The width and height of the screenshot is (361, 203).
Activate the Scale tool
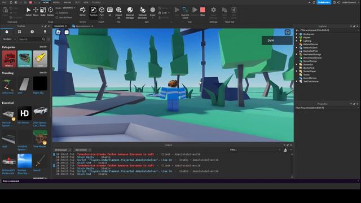click(x=43, y=11)
